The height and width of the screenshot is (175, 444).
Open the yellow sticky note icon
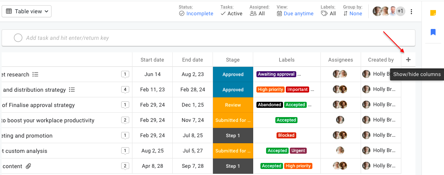[x=433, y=13]
